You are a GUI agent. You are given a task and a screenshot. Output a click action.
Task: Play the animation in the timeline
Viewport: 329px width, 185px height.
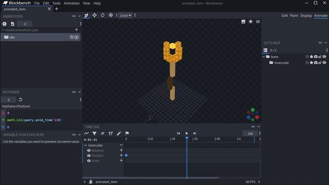pyautogui.click(x=187, y=134)
